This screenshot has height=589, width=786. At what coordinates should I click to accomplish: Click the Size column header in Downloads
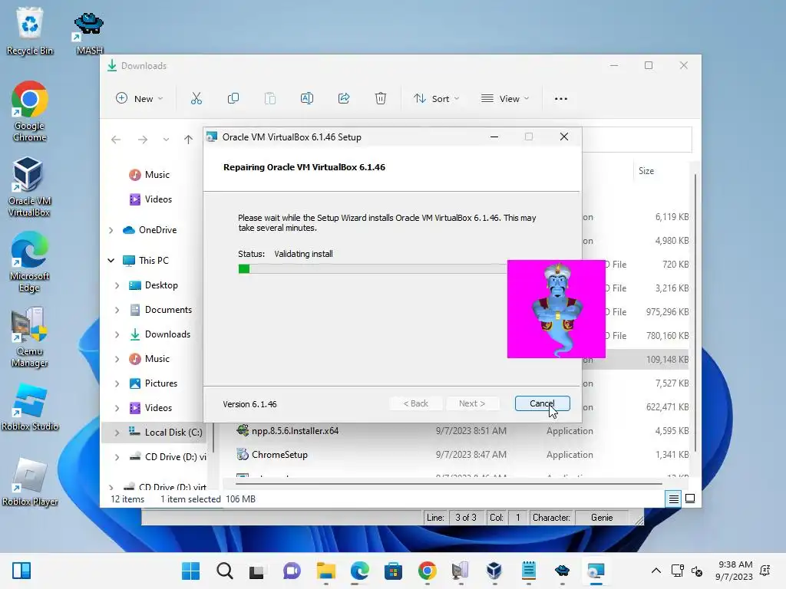(646, 171)
